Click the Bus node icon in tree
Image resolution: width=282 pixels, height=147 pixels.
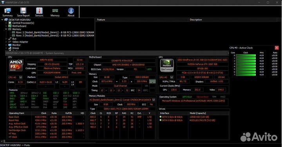10,39
